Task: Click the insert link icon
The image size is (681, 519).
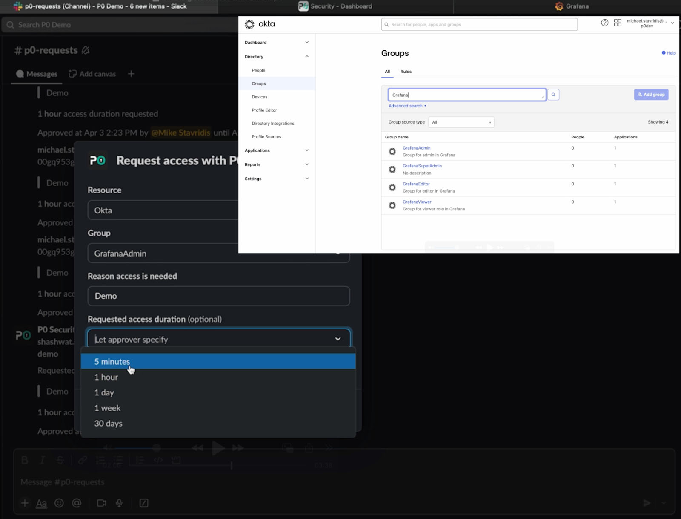Action: point(83,460)
